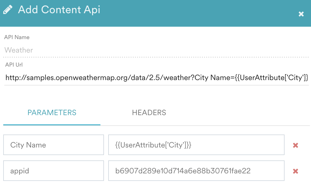
Task: Close the Add Content Api dialog
Action: coord(301,14)
